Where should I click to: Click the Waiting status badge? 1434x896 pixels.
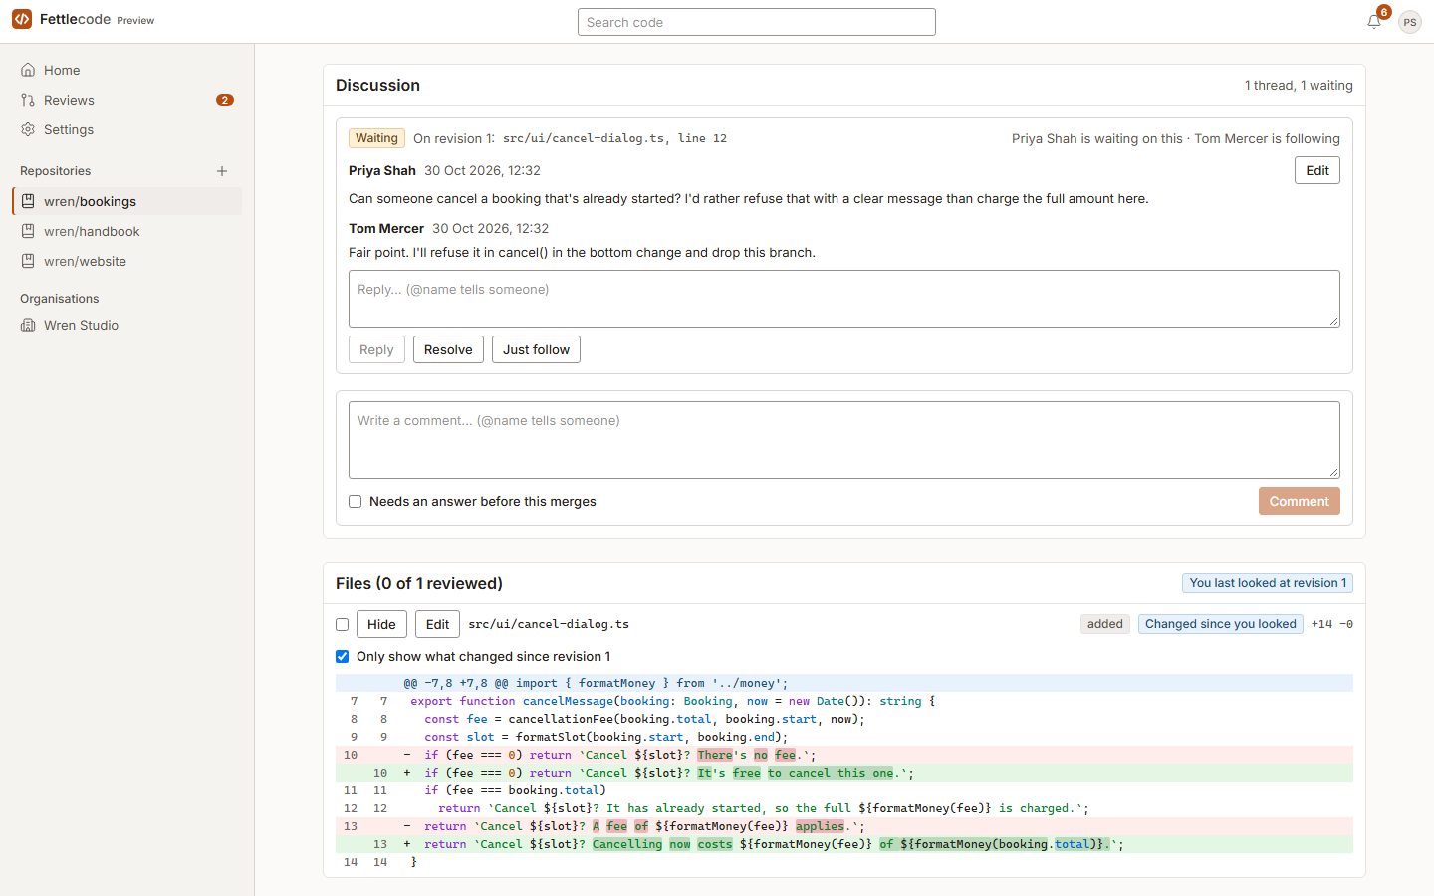(376, 138)
